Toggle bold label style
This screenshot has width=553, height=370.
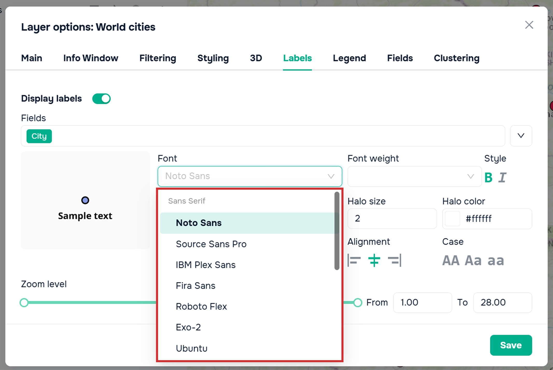(488, 178)
